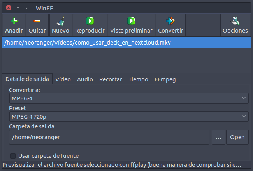Start conversion with the Convertir icon

pos(171,21)
